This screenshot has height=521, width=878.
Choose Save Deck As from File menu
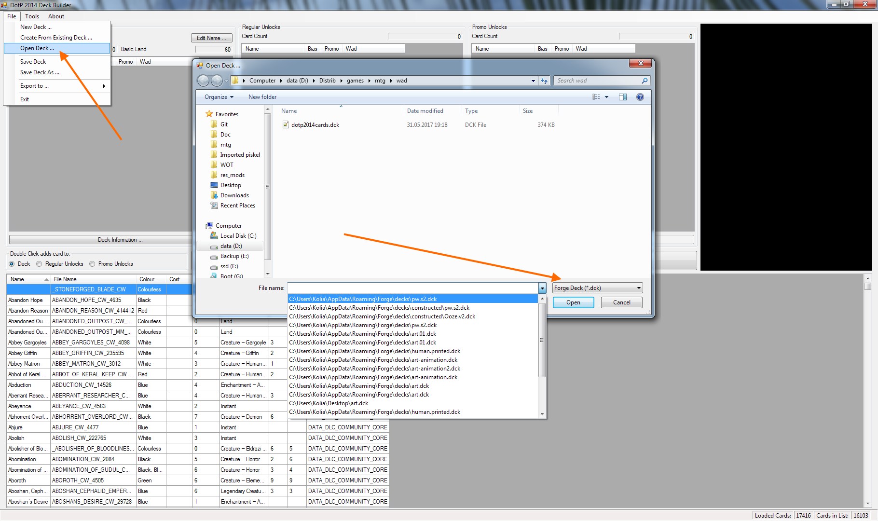pos(40,72)
